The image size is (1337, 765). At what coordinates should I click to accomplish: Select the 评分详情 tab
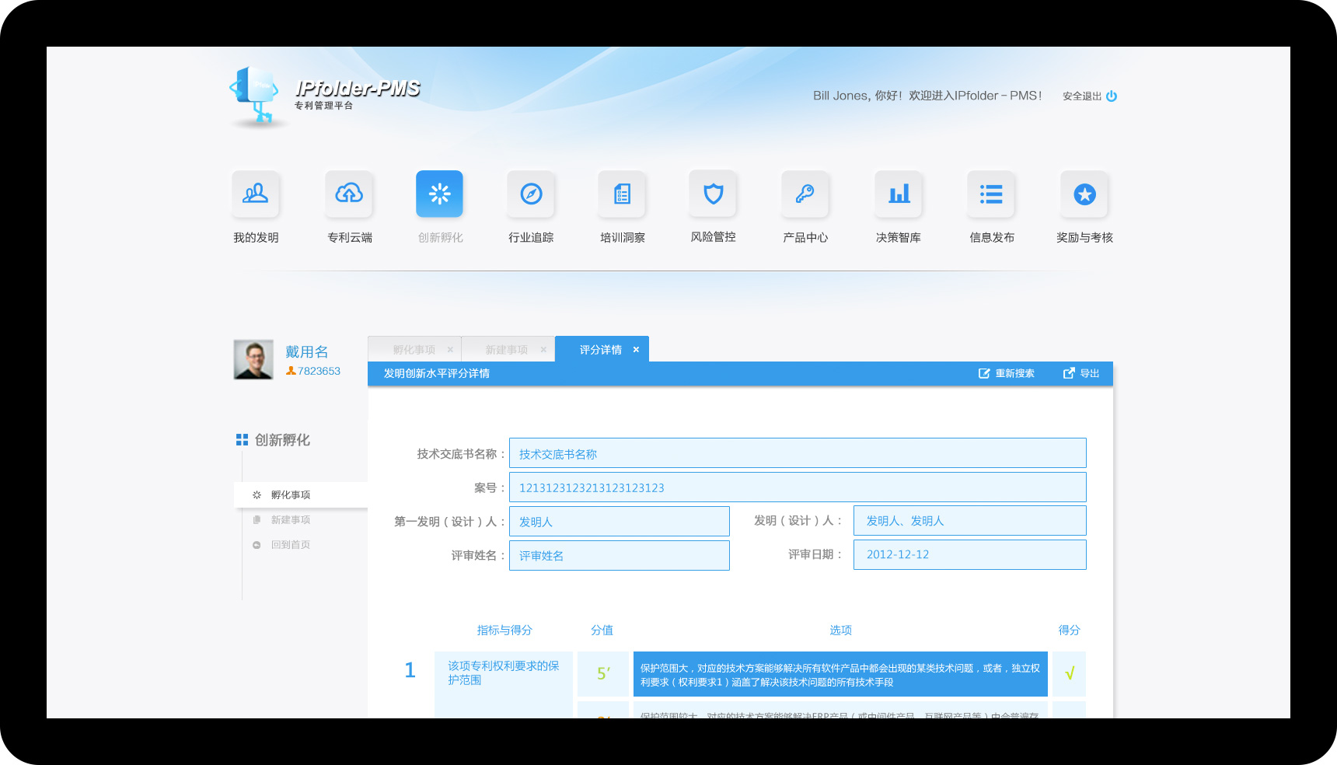tap(601, 350)
